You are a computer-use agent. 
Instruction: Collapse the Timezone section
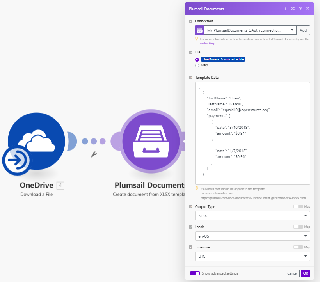(190, 247)
